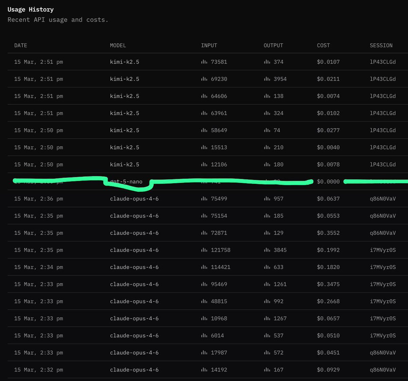Select the cost cell $0.1992
The width and height of the screenshot is (408, 381).
tap(328, 250)
